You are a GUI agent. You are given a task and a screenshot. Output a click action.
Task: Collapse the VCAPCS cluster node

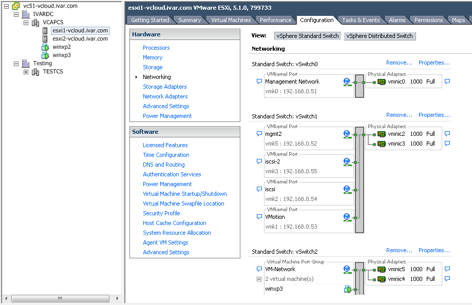26,22
